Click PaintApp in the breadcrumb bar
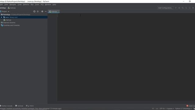This screenshot has width=195, height=110. (x=3, y=8)
